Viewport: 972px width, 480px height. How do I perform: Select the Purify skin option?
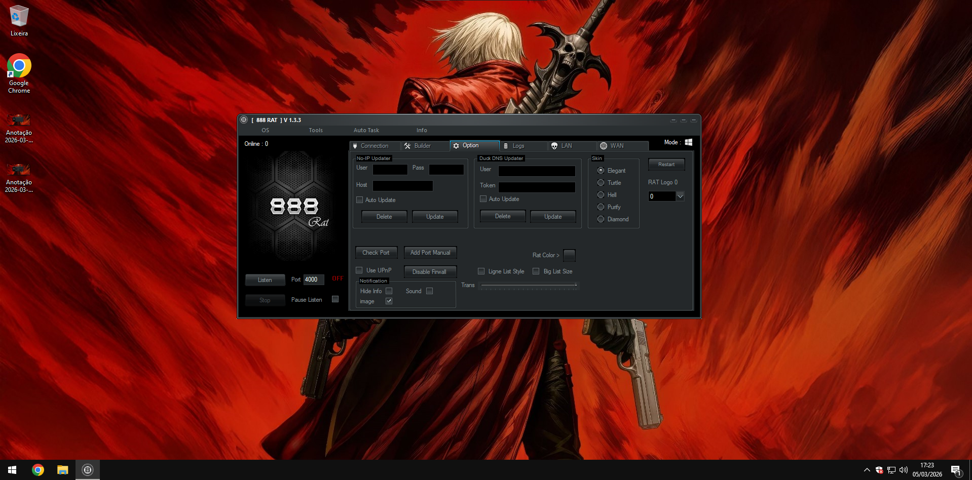601,207
